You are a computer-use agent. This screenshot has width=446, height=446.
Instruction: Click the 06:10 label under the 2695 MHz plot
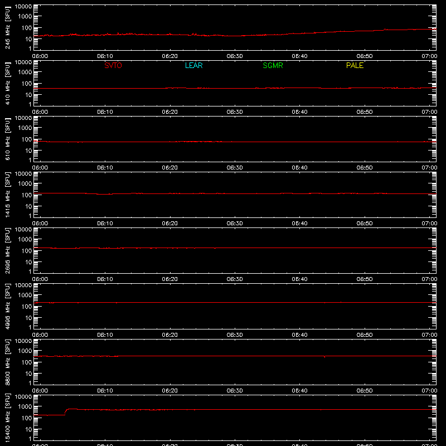pyautogui.click(x=105, y=279)
